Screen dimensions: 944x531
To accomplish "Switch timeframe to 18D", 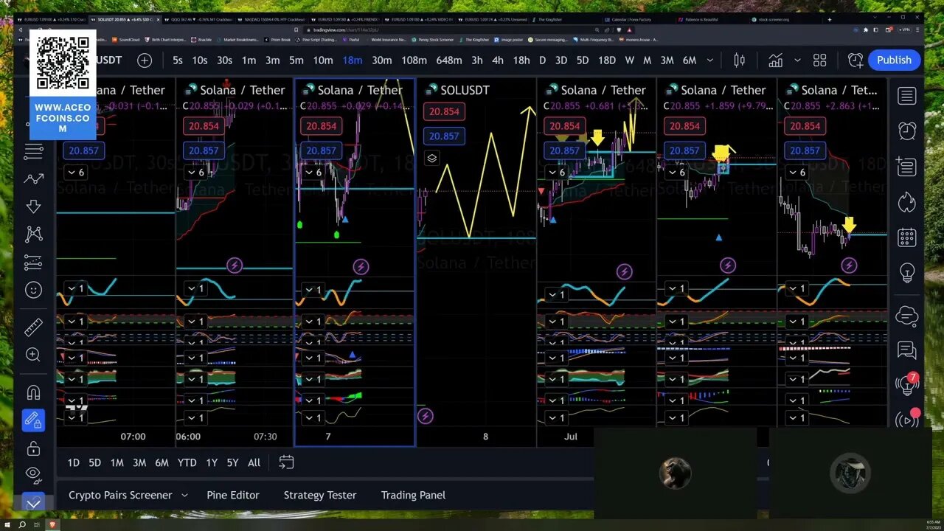I will pyautogui.click(x=607, y=60).
